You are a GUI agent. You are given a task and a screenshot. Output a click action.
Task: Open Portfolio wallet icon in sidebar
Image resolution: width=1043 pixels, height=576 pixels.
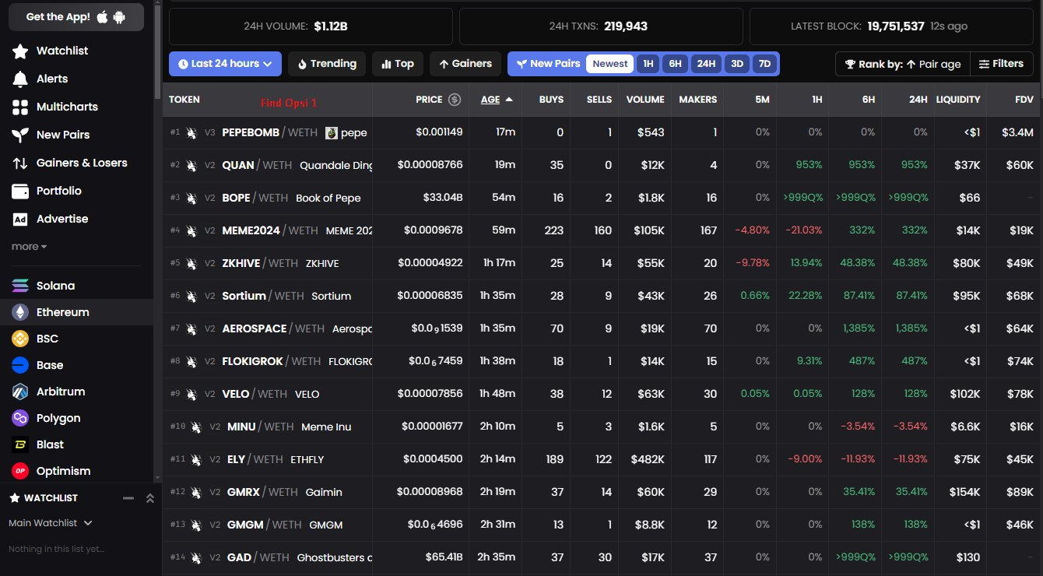click(x=20, y=191)
